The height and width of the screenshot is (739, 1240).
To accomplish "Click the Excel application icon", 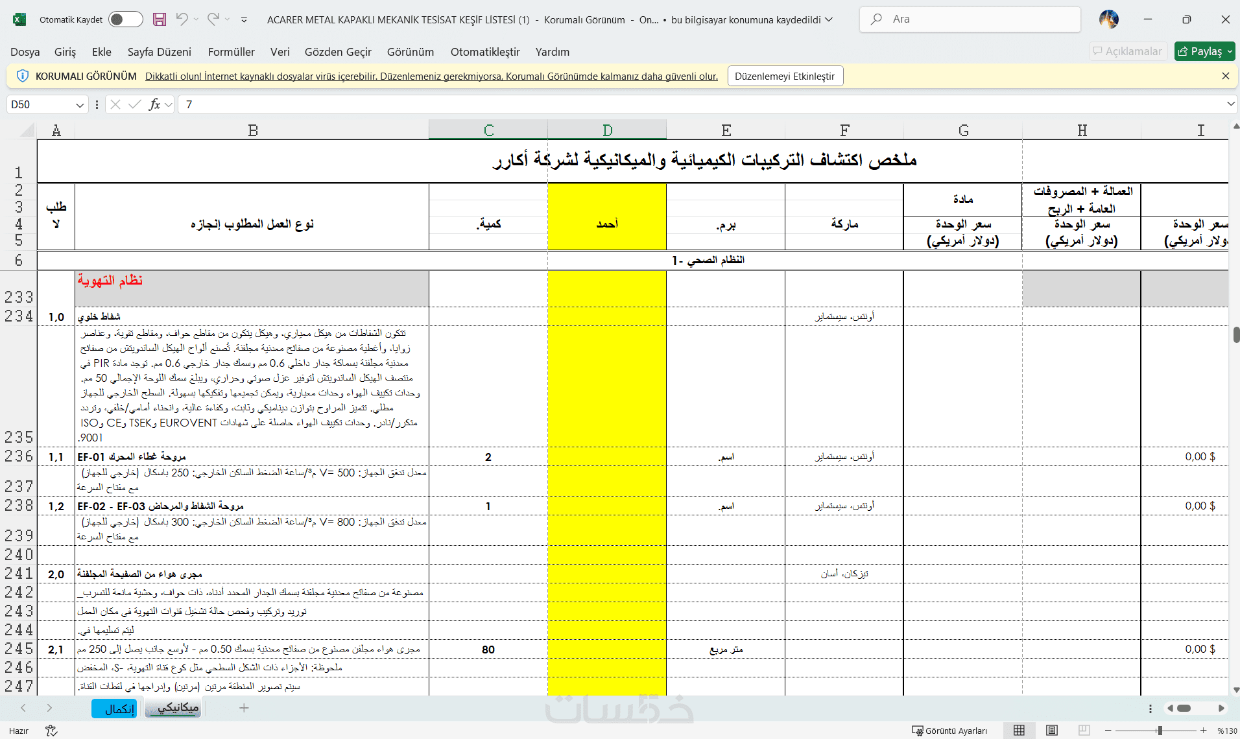I will (x=19, y=19).
